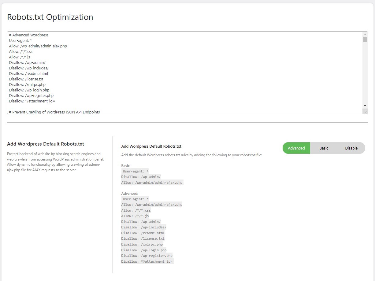Click the 'Basic:' label in code example
The width and height of the screenshot is (375, 281).
[126, 166]
